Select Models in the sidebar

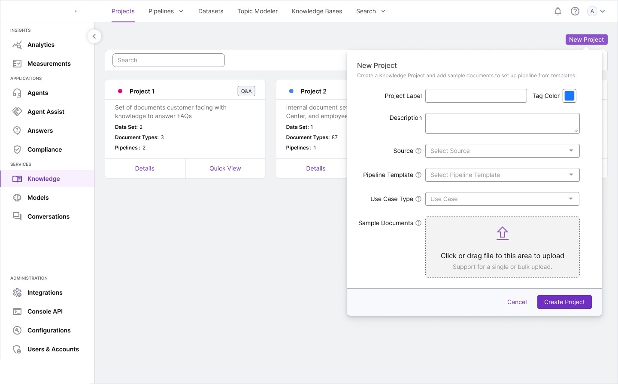coord(38,198)
